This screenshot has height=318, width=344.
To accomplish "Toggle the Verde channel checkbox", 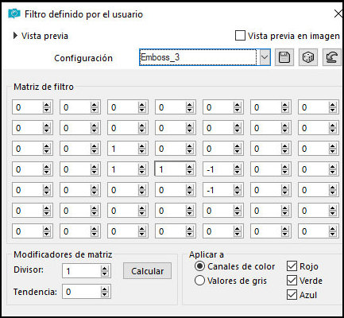I will [292, 281].
